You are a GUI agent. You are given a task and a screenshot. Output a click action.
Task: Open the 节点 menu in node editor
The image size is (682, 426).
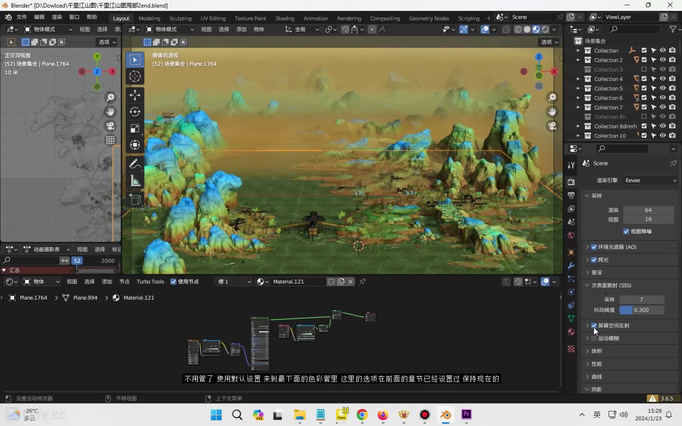click(x=125, y=282)
